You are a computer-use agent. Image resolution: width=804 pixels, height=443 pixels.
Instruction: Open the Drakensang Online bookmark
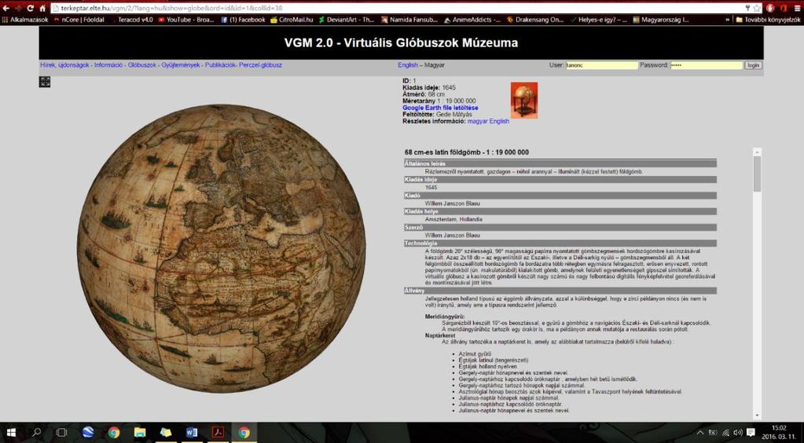[534, 20]
